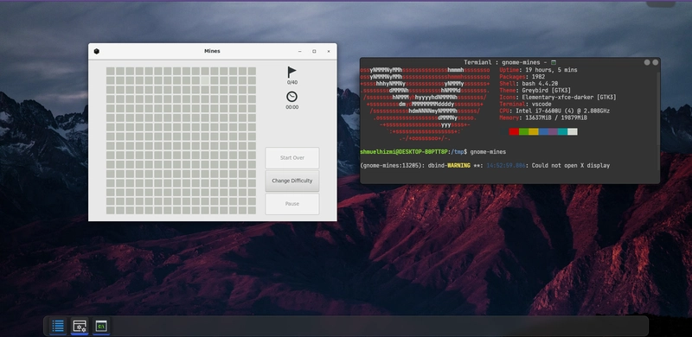Maximize the Mines window
Image resolution: width=692 pixels, height=337 pixels.
(x=314, y=52)
